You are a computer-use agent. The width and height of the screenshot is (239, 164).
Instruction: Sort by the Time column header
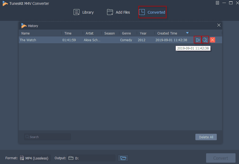coord(68,33)
